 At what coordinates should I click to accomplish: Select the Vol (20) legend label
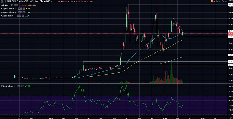coord(4,5)
